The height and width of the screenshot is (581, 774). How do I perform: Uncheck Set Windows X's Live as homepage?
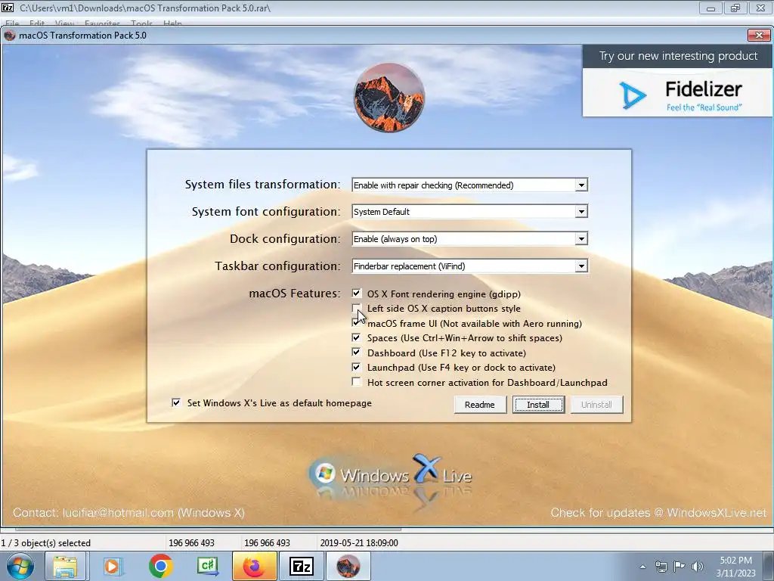tap(175, 402)
